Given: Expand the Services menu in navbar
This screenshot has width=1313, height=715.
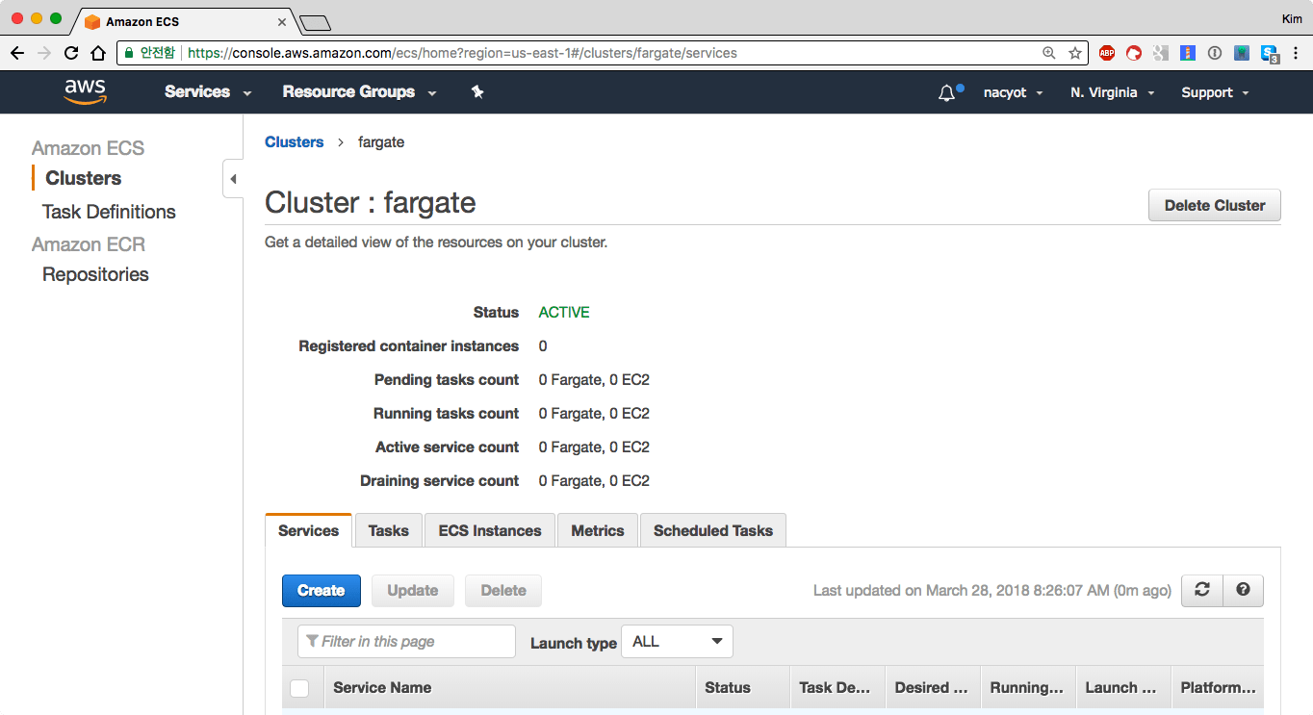Looking at the screenshot, I should point(207,92).
